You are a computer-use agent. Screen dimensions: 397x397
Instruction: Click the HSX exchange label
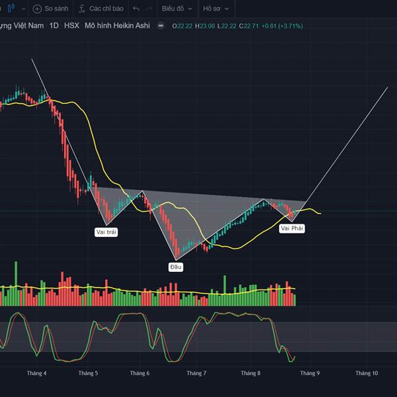[71, 26]
